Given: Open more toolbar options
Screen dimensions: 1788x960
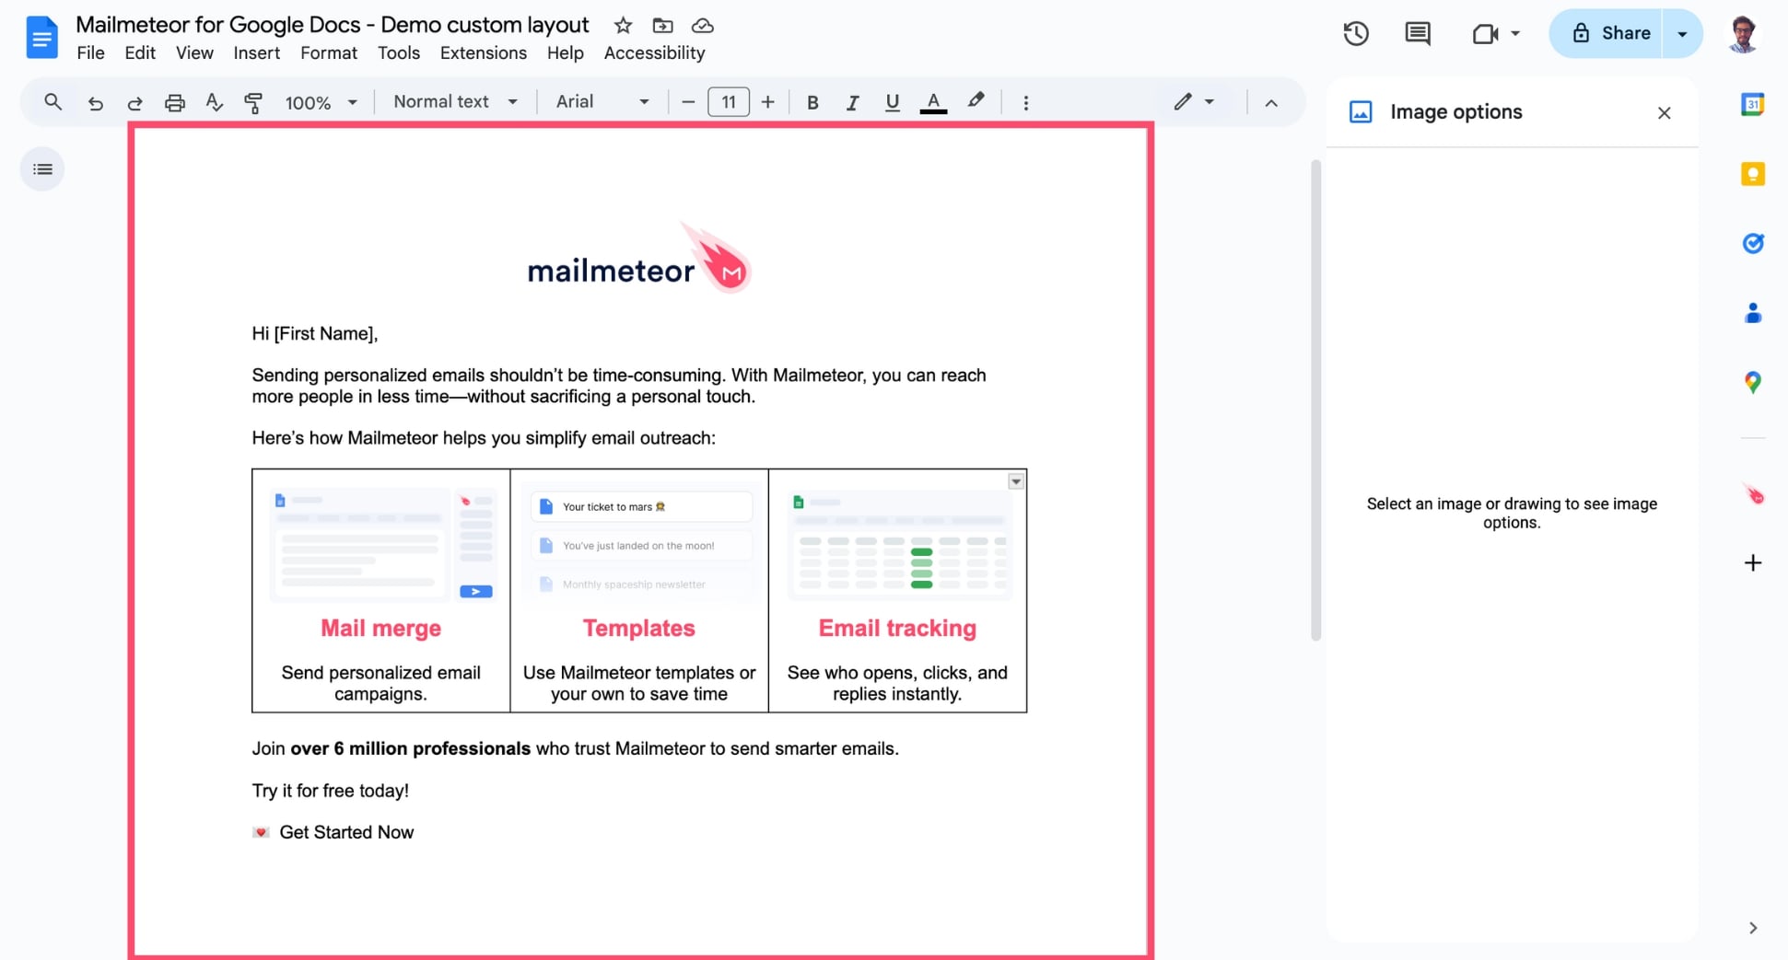Looking at the screenshot, I should point(1025,102).
